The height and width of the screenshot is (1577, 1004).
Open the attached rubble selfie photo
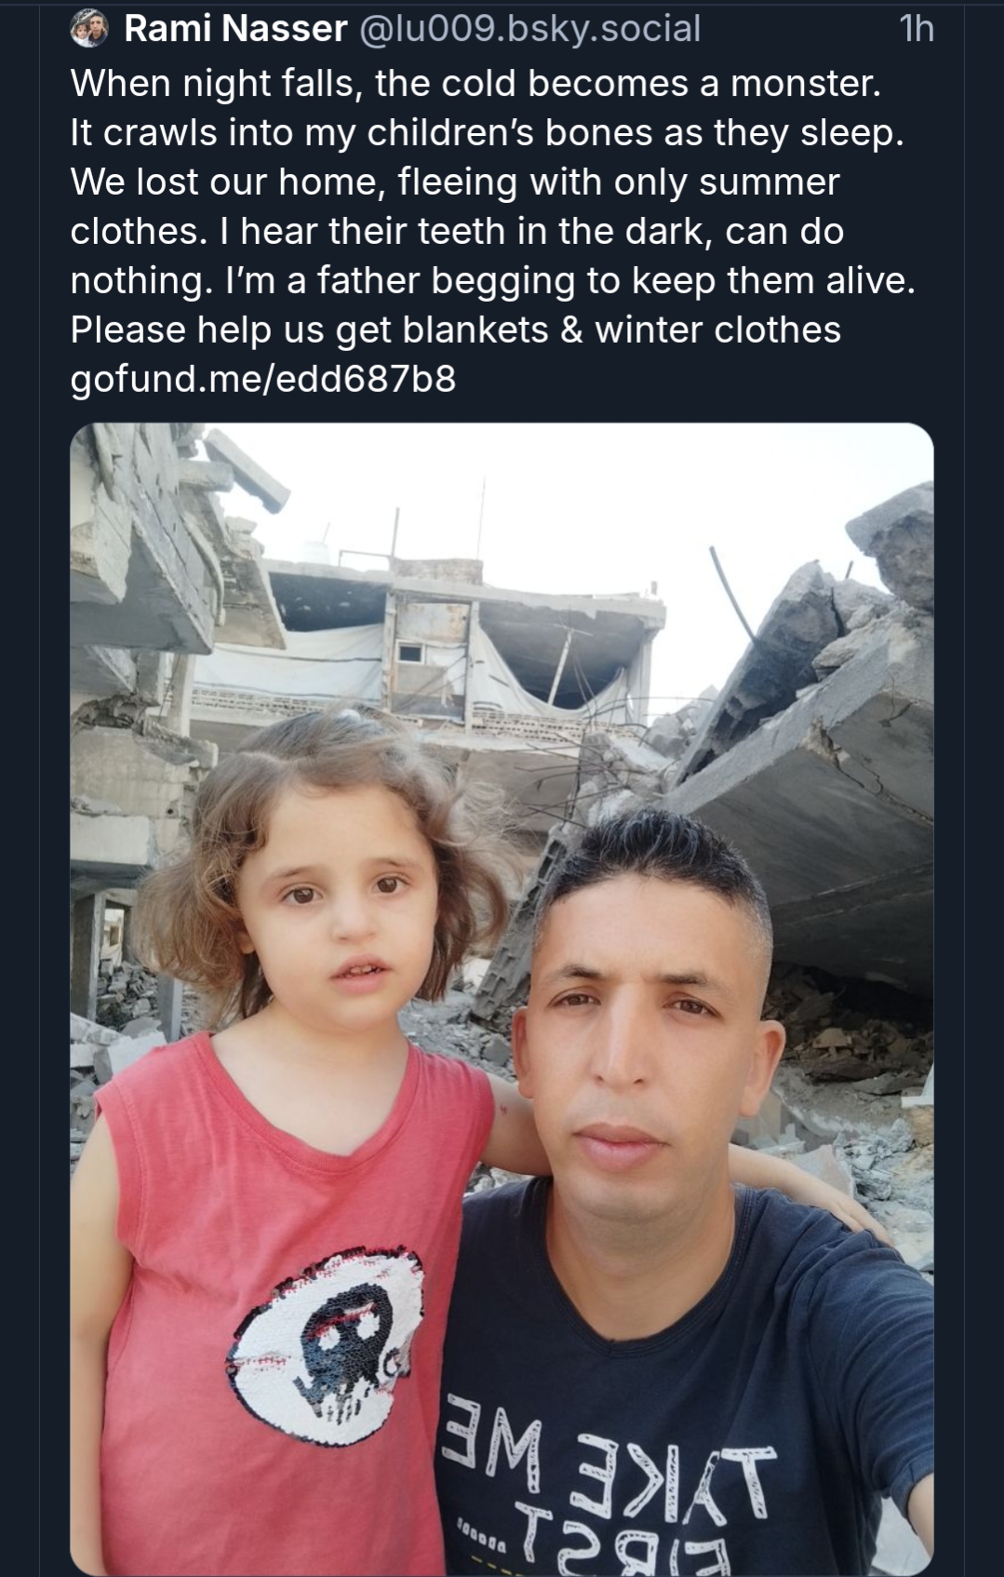[x=502, y=999]
